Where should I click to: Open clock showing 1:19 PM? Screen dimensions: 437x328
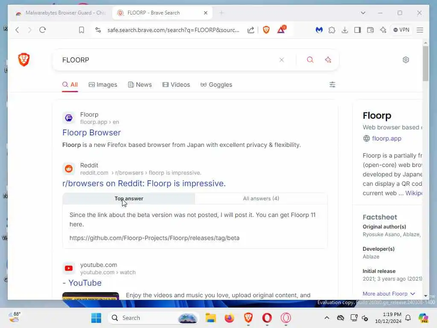point(388,318)
